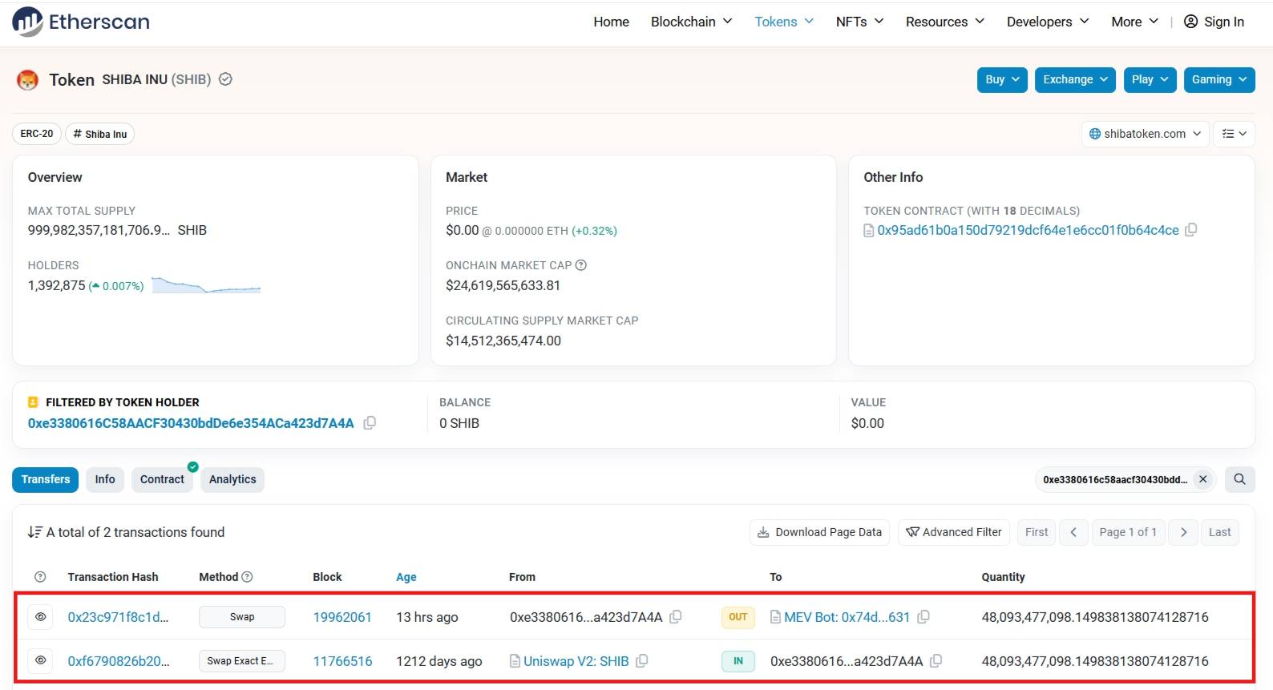Open block 19962061 link
This screenshot has width=1273, height=690.
click(x=342, y=617)
